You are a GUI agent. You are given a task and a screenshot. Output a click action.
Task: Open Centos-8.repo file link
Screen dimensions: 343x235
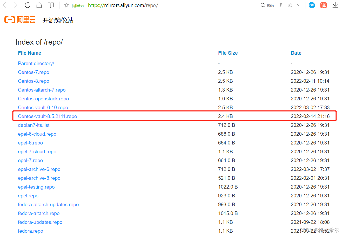point(33,81)
